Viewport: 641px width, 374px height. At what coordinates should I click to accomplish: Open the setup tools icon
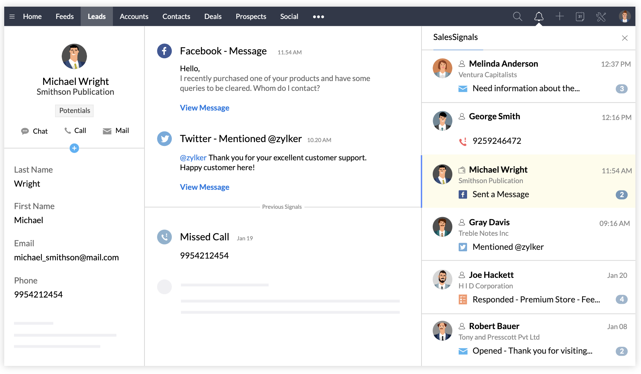point(601,16)
